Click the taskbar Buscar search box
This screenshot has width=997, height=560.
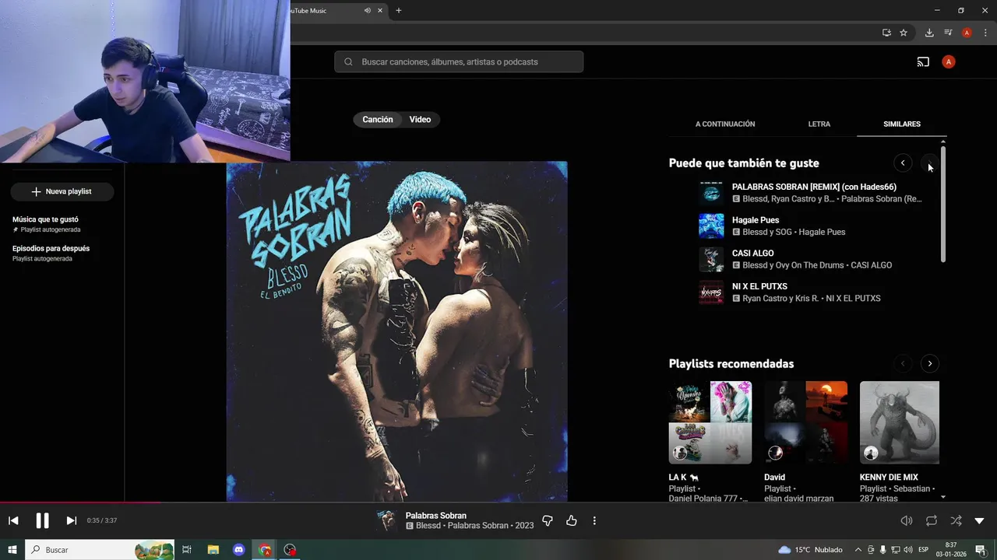point(100,550)
